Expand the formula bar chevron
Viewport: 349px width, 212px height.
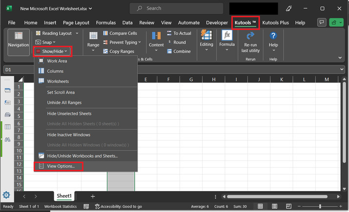(342, 69)
